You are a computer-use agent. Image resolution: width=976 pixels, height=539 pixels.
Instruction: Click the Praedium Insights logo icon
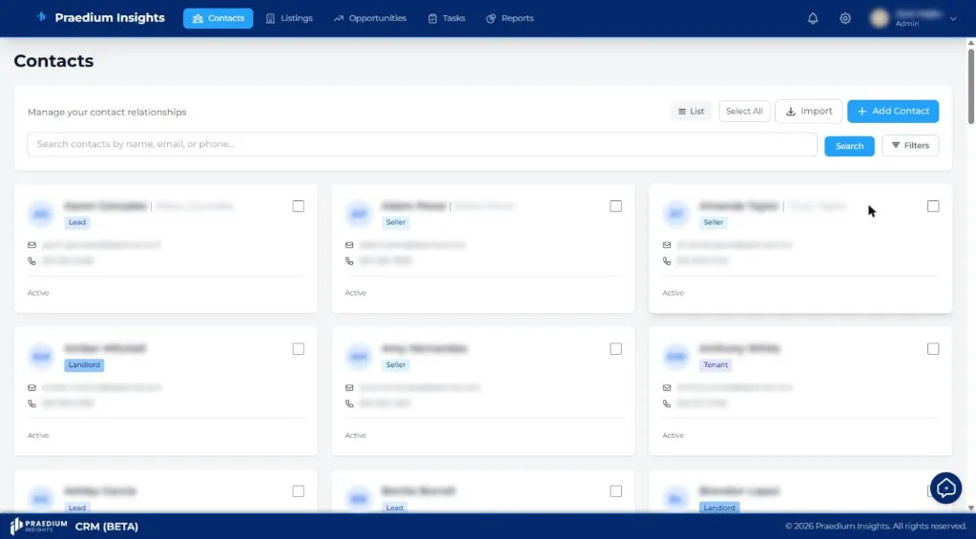[41, 17]
